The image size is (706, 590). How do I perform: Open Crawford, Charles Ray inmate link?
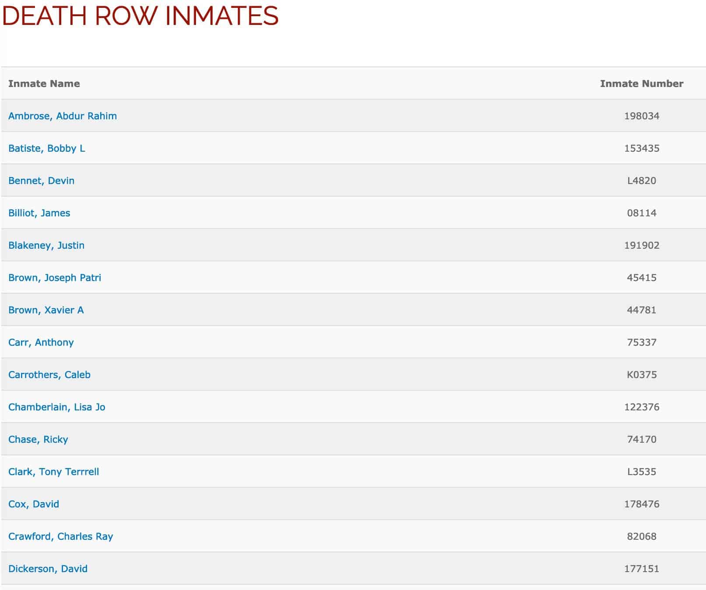[61, 536]
